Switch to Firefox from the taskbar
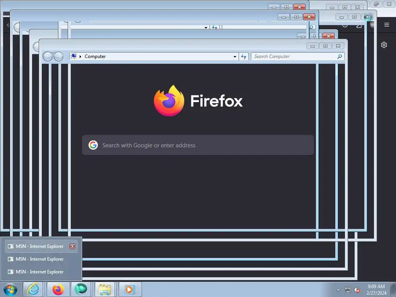The width and height of the screenshot is (396, 297). [x=58, y=289]
